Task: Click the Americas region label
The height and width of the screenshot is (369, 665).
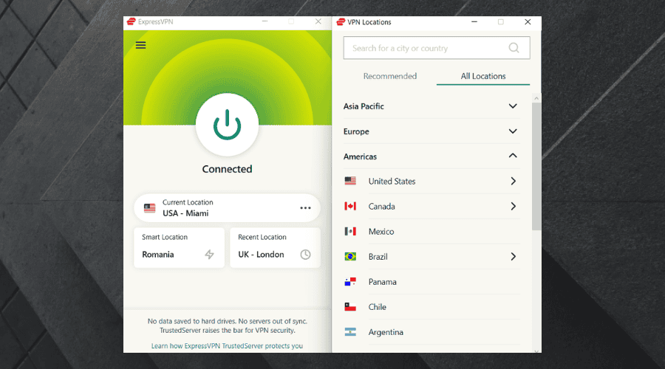Action: tap(360, 156)
